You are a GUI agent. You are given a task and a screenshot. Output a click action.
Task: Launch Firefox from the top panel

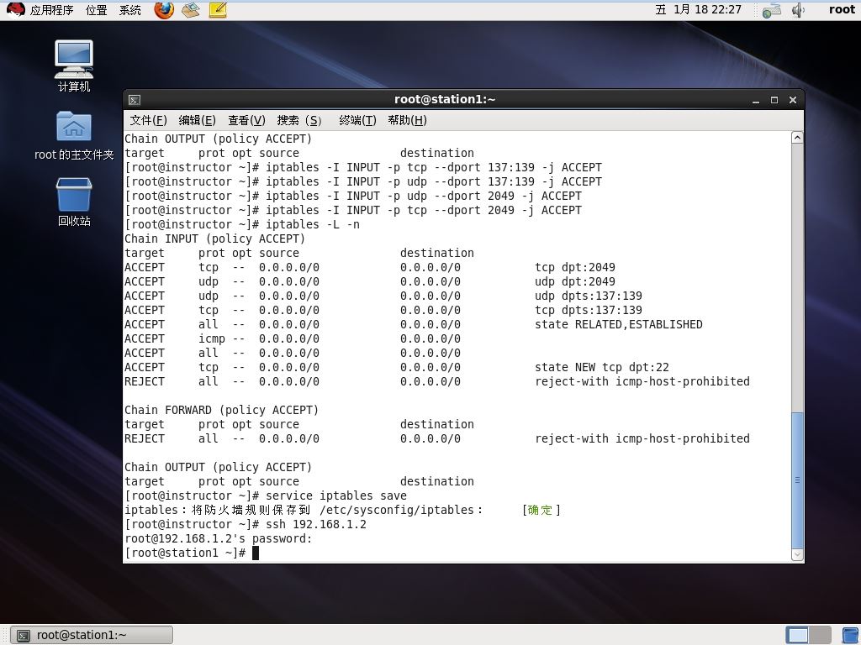(164, 10)
